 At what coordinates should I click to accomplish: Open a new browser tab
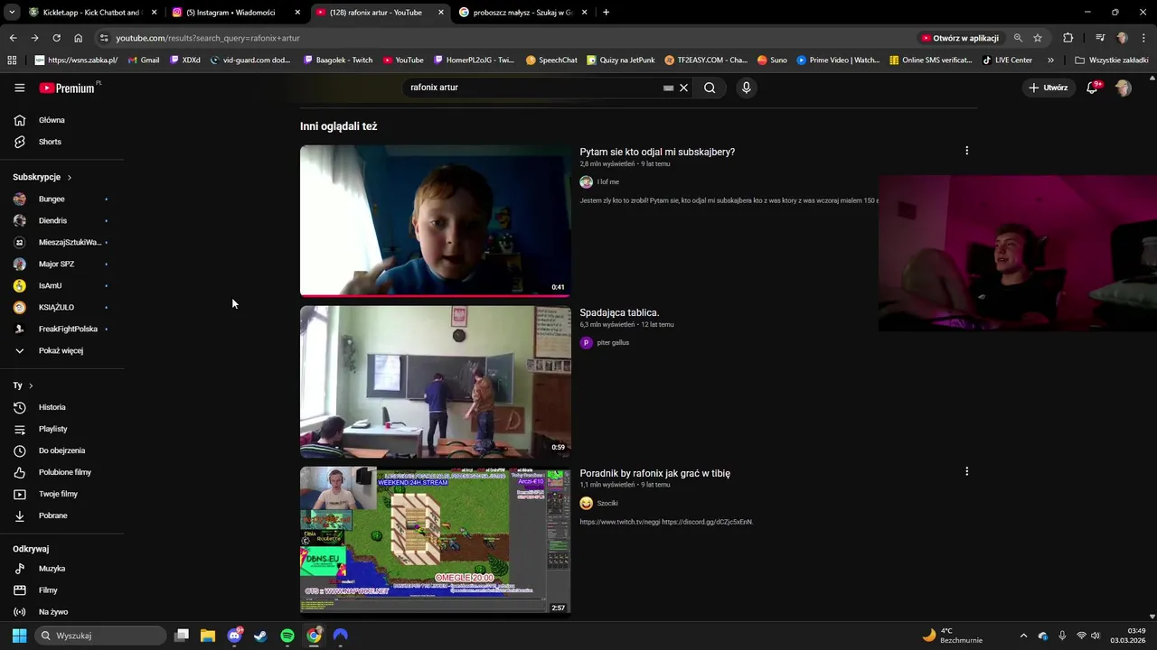click(x=606, y=13)
